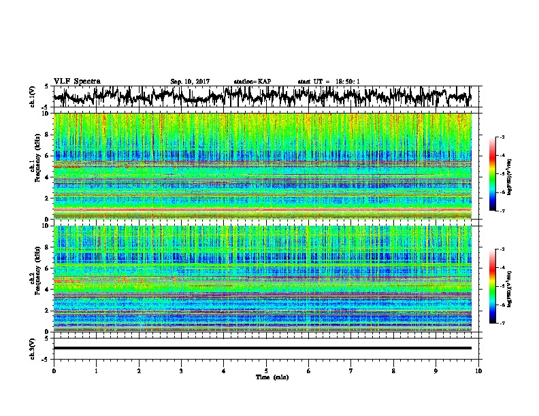Click tick label 9 on the Time axis
This screenshot has height=416, width=539.
pyautogui.click(x=436, y=371)
